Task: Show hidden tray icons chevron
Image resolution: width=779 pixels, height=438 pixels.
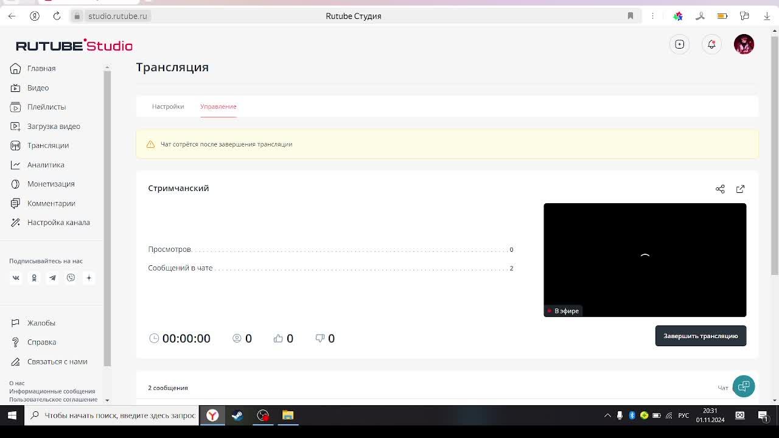Action: 607,415
